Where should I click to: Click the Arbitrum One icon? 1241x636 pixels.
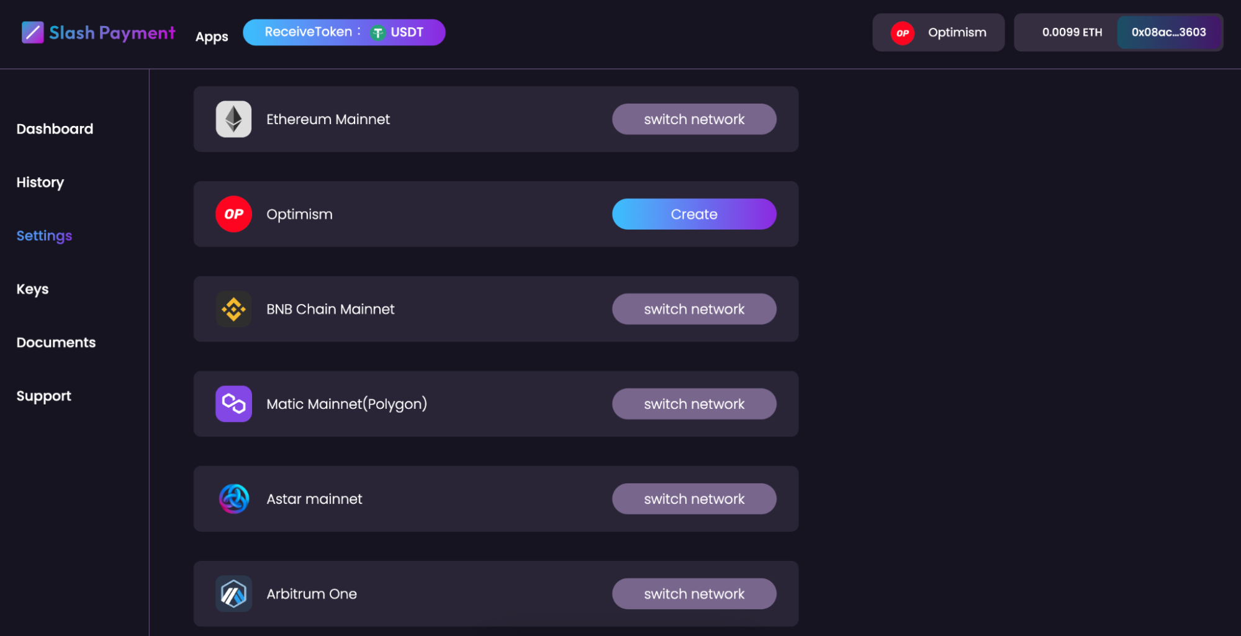[x=233, y=594]
